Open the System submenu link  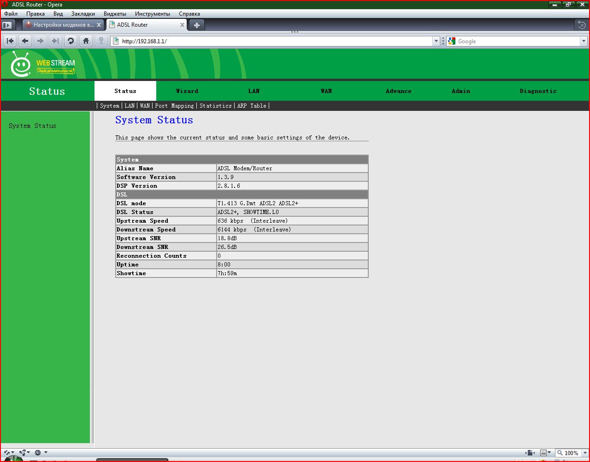110,106
